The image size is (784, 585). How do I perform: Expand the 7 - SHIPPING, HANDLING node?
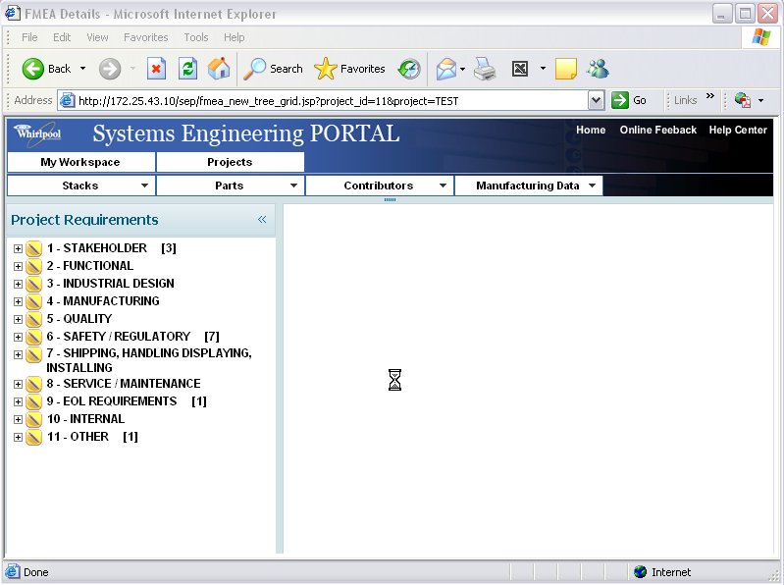click(x=18, y=354)
